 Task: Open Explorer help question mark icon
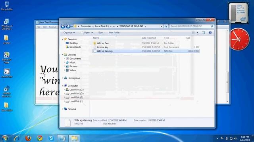click(x=210, y=32)
